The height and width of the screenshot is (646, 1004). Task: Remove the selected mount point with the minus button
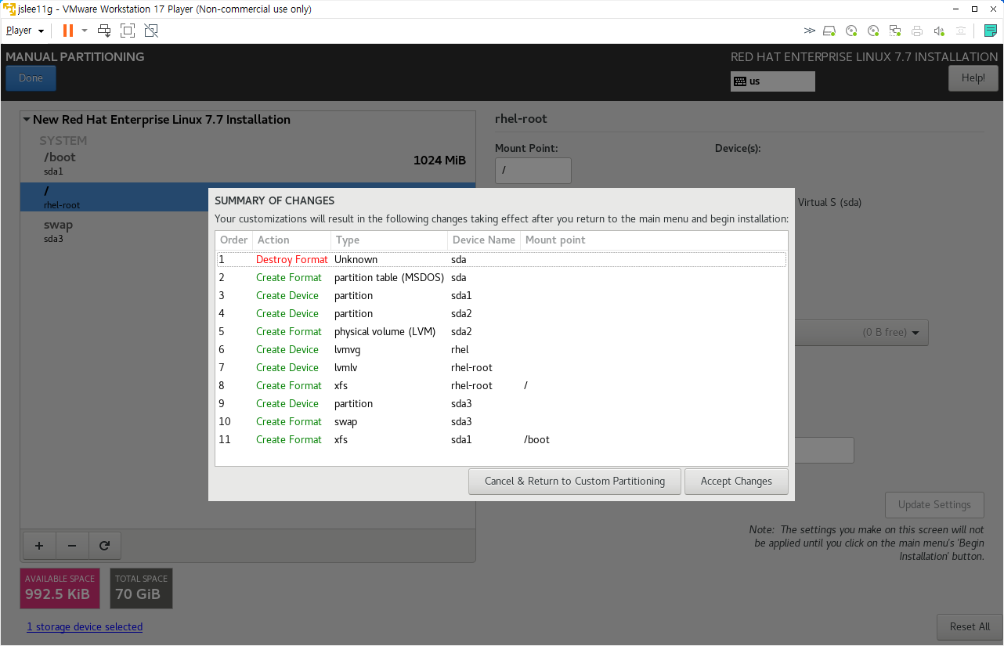[x=72, y=545]
